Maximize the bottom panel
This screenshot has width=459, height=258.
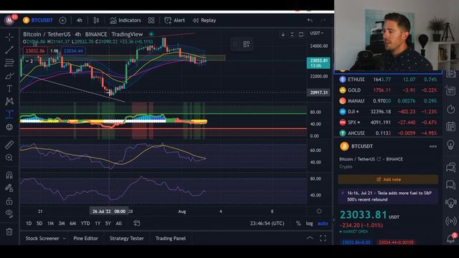tap(323, 239)
